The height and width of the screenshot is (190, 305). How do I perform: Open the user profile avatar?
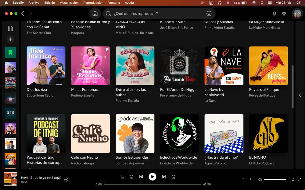point(297,14)
